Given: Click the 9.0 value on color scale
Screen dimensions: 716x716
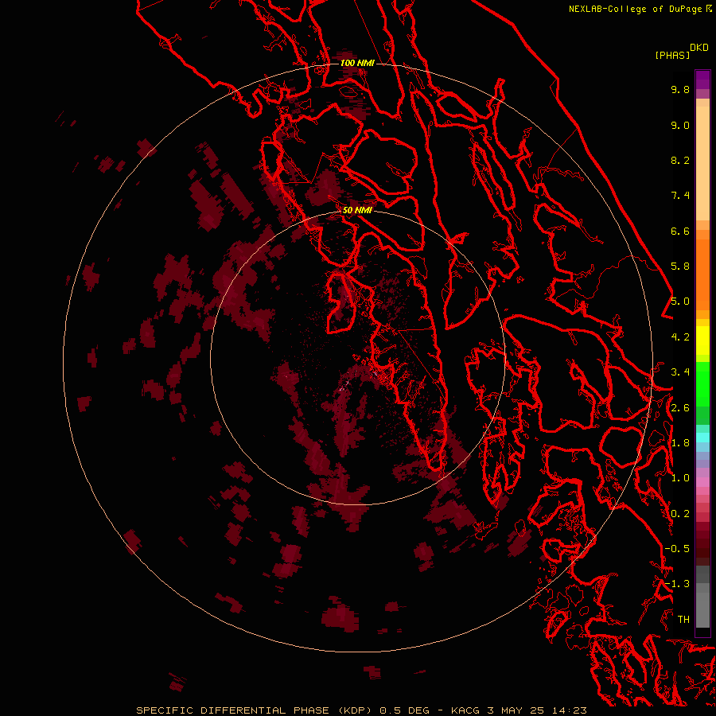Looking at the screenshot, I should tap(680, 125).
